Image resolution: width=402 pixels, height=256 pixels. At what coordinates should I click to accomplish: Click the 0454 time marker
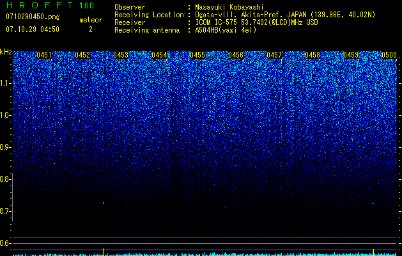click(159, 55)
